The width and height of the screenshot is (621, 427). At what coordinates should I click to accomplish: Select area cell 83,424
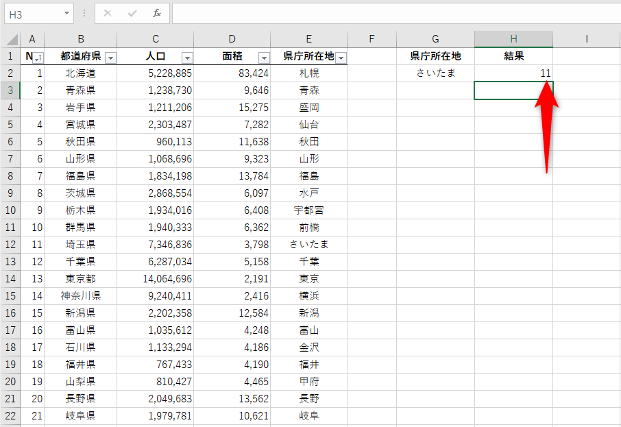coord(232,73)
